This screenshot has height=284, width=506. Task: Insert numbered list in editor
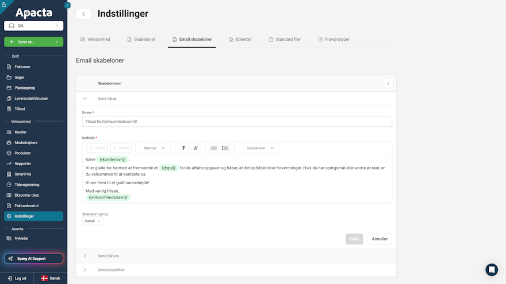[x=214, y=148]
